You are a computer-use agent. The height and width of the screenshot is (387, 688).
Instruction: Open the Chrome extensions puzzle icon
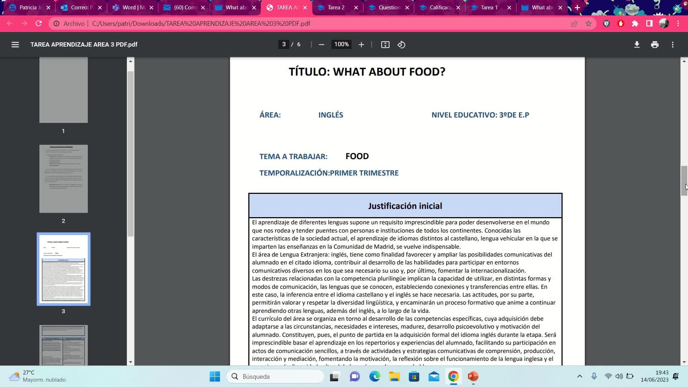pyautogui.click(x=635, y=24)
